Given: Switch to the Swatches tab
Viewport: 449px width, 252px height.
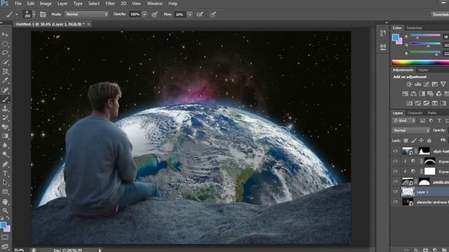Looking at the screenshot, I should click(415, 28).
